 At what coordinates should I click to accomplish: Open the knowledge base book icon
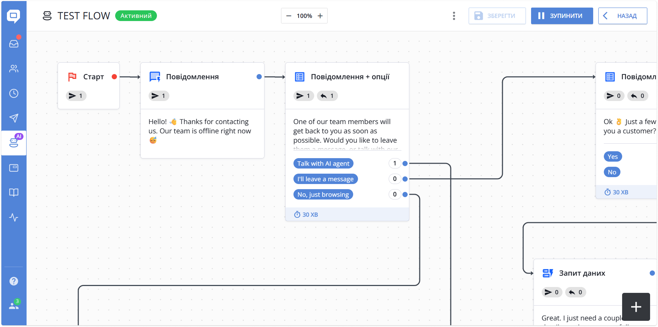[14, 192]
